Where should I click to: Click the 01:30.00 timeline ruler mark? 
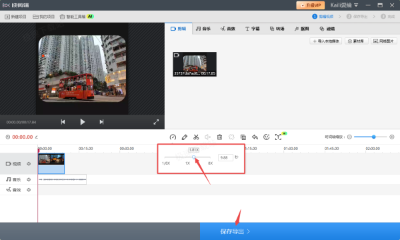pos(291,149)
